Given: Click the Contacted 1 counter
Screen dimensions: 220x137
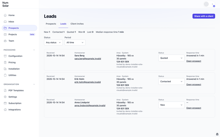Looking at the screenshot, I should coord(58,32).
